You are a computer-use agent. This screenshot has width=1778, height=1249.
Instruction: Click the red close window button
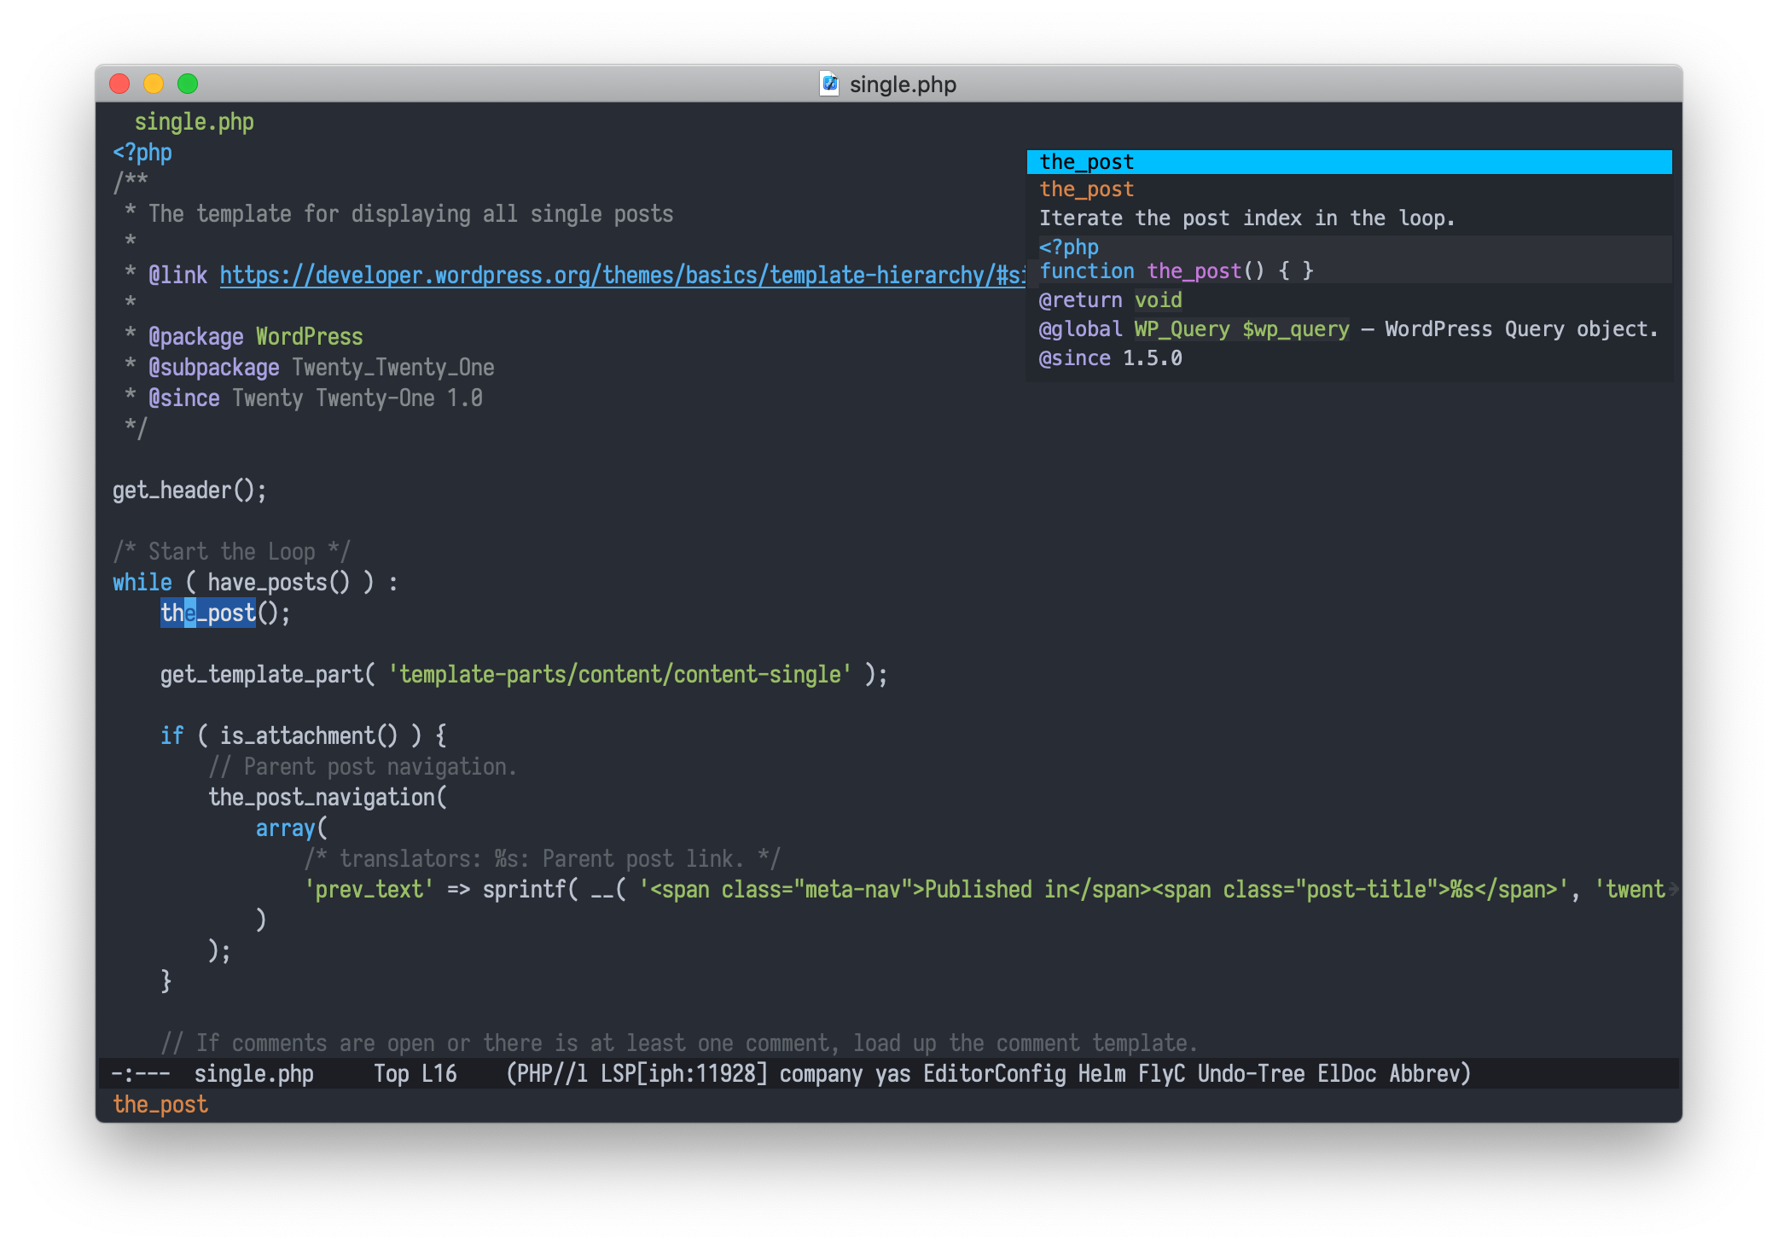click(119, 84)
